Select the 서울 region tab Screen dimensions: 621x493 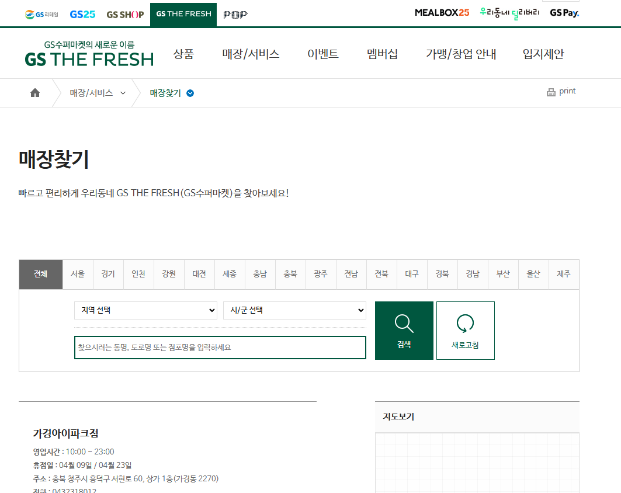pos(78,274)
